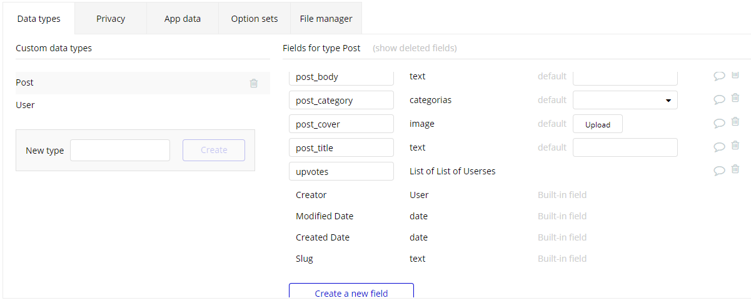Open comment icon for post_body field
Image resolution: width=751 pixels, height=303 pixels.
(x=719, y=76)
